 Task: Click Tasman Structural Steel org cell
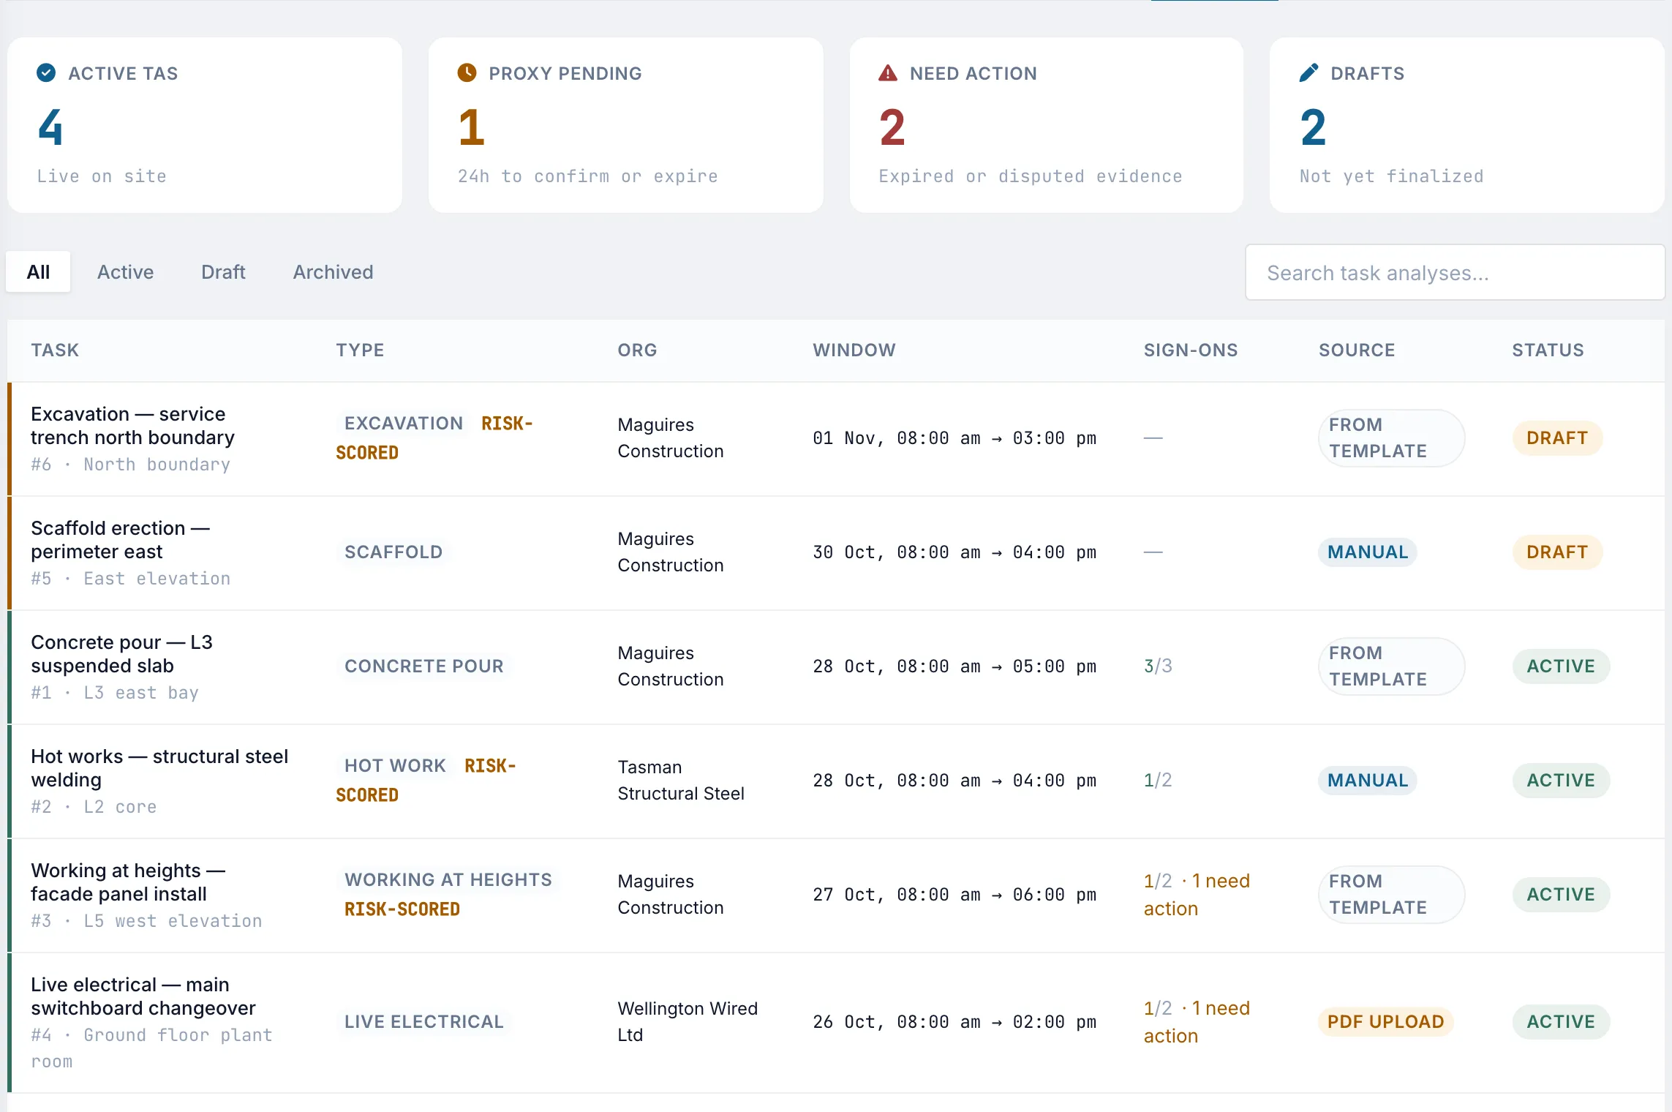(681, 781)
